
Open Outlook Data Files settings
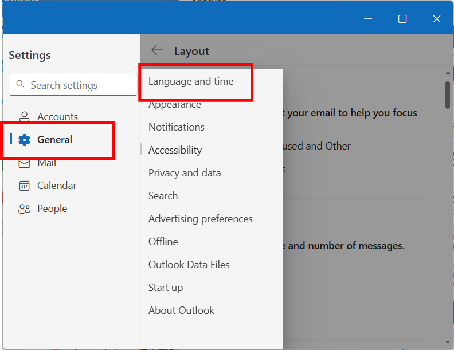(x=189, y=265)
